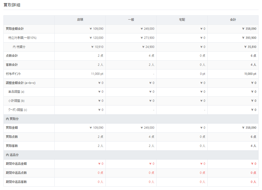
Task: Click the 期間中返品金額 row label
Action: point(16,164)
